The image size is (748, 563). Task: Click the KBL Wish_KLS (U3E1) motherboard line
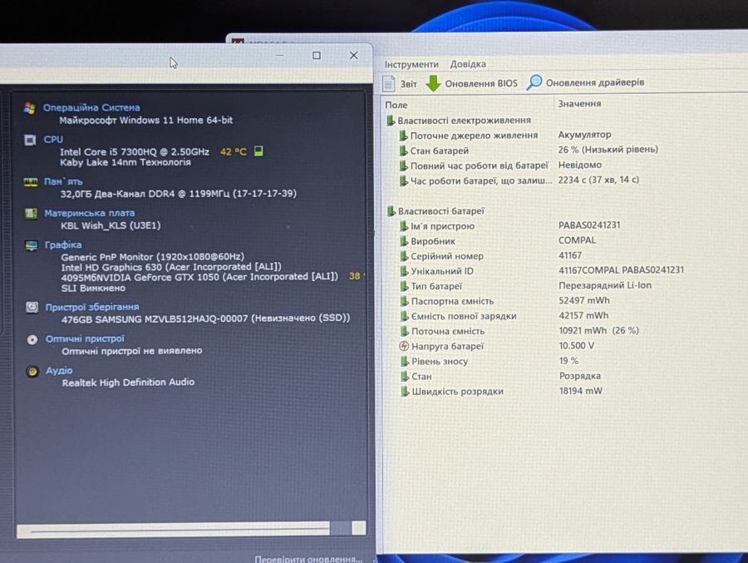(111, 225)
